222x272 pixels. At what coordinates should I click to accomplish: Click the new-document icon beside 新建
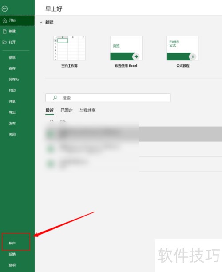5,31
